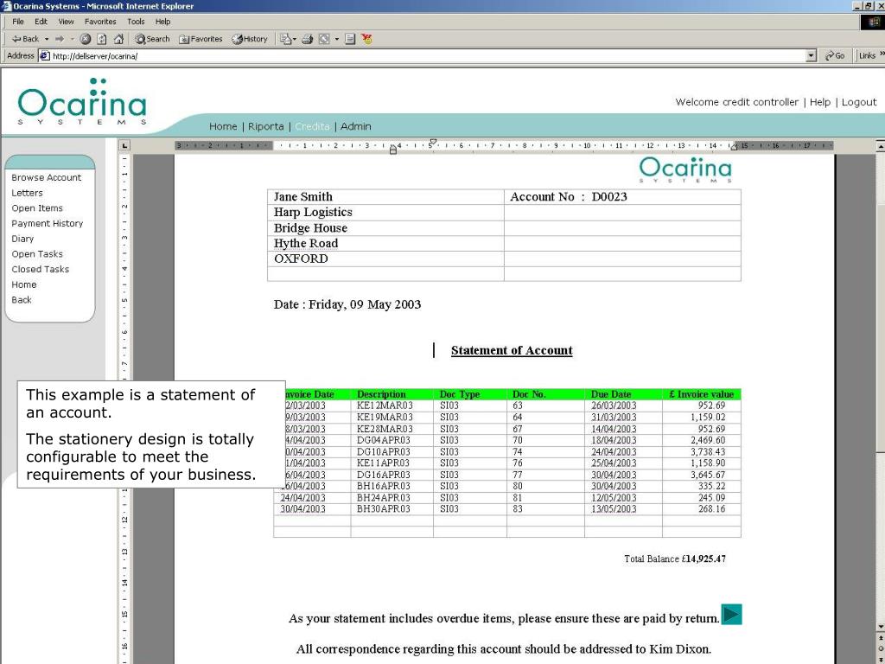
Task: Click the Forward arrow in the toolbar
Action: coord(60,39)
